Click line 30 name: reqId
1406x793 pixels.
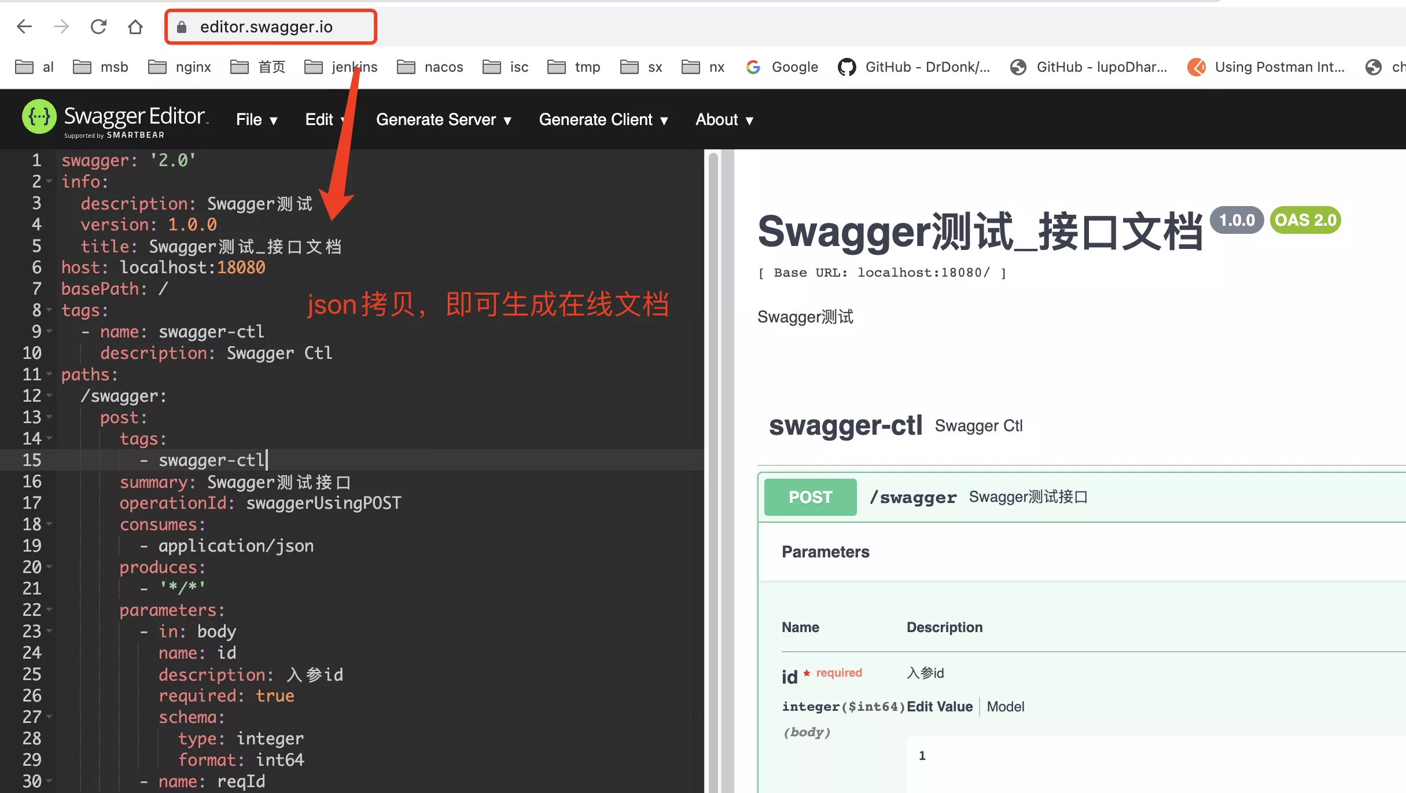coord(211,781)
